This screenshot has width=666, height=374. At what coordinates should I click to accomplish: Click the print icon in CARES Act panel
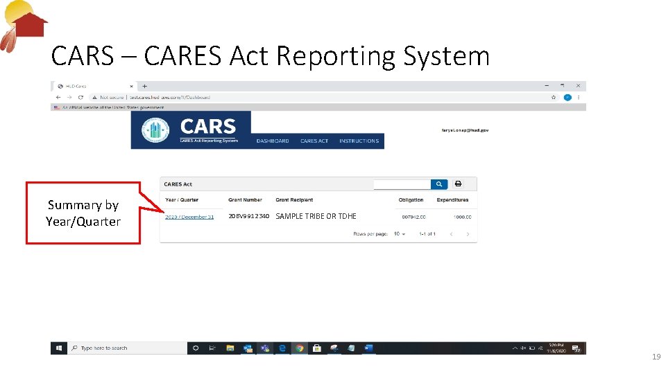458,184
